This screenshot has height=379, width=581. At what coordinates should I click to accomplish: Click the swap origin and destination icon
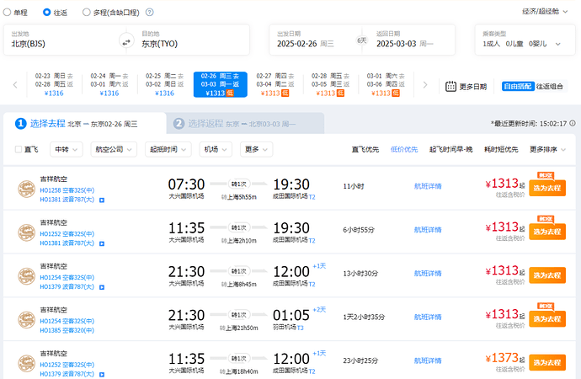[x=127, y=42]
